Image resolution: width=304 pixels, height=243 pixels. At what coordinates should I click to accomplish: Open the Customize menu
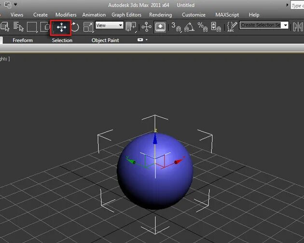click(x=193, y=15)
